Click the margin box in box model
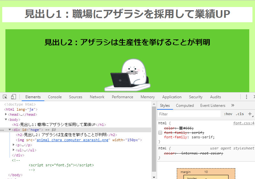The image size is (255, 179). [x=206, y=174]
